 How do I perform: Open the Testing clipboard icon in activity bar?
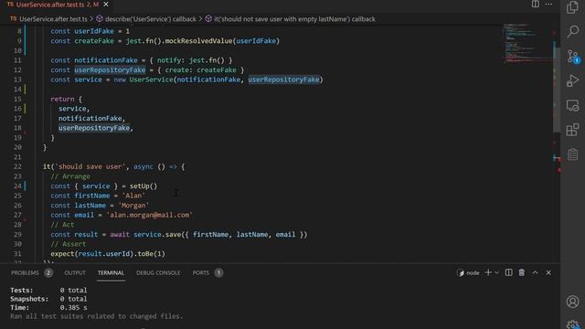[572, 154]
